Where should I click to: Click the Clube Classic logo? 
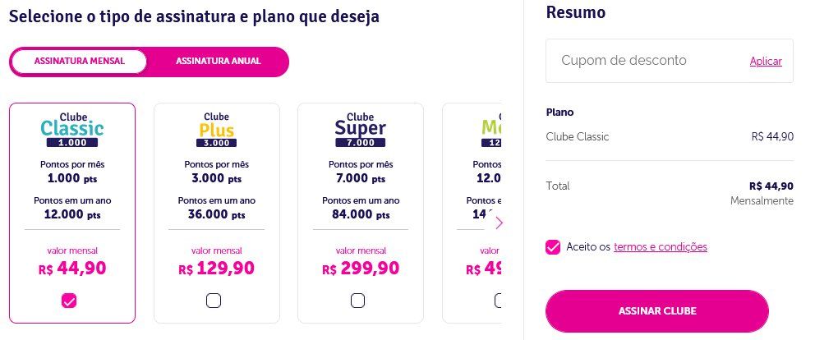72,130
